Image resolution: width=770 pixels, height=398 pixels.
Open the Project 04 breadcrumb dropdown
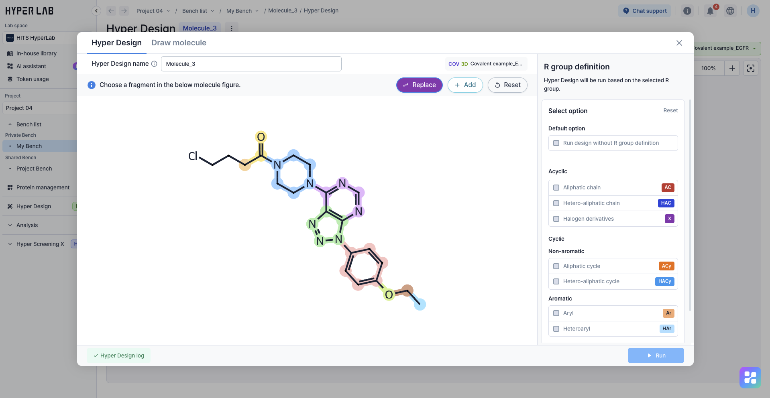(x=153, y=11)
